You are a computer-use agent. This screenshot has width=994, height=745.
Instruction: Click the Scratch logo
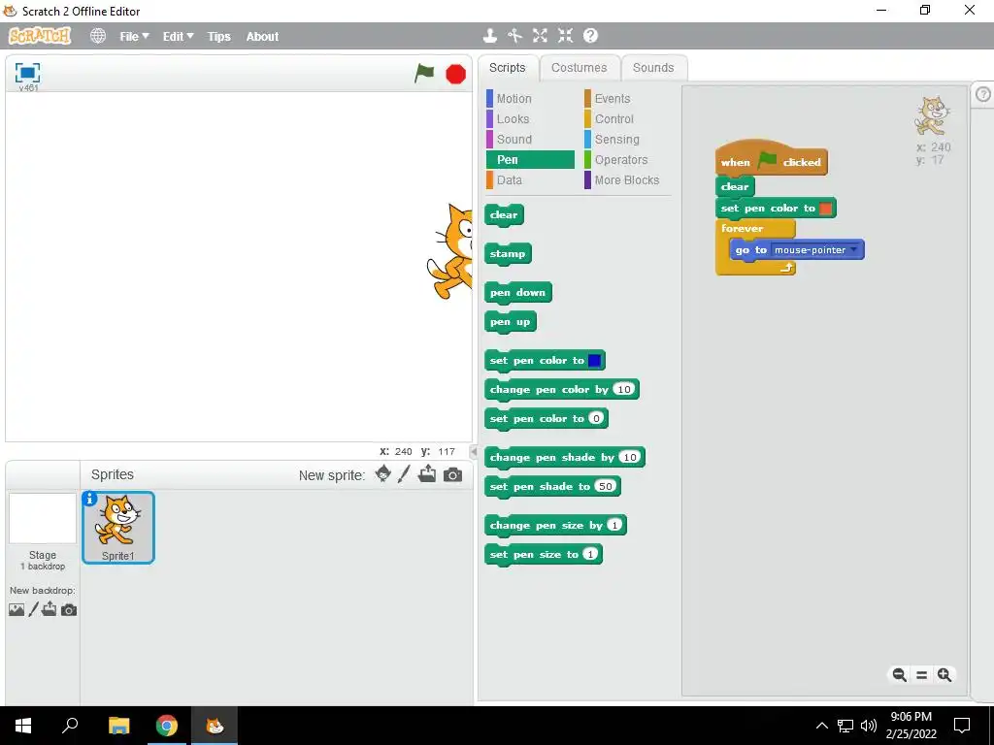39,36
